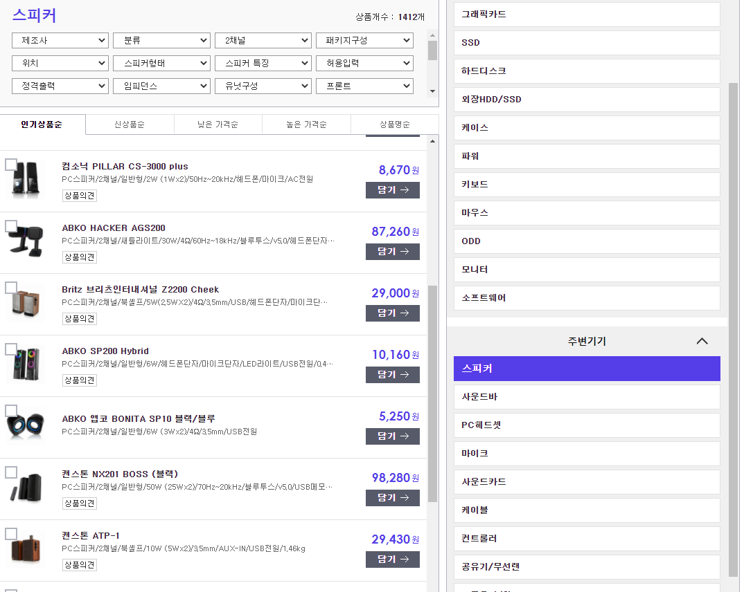View Britz Z2200 Cheek product thumbnail

click(26, 303)
